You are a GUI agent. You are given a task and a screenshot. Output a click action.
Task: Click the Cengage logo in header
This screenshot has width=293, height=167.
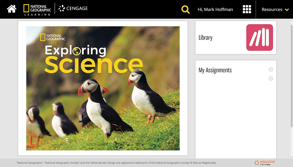(73, 8)
